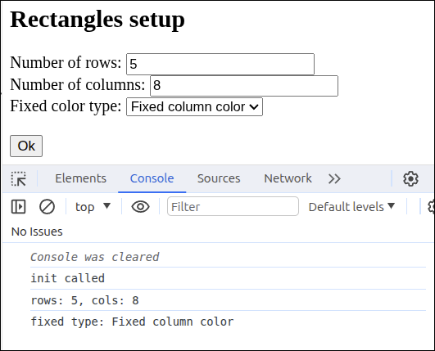Image resolution: width=435 pixels, height=351 pixels.
Task: Focus the Number of columns input
Action: click(x=244, y=86)
